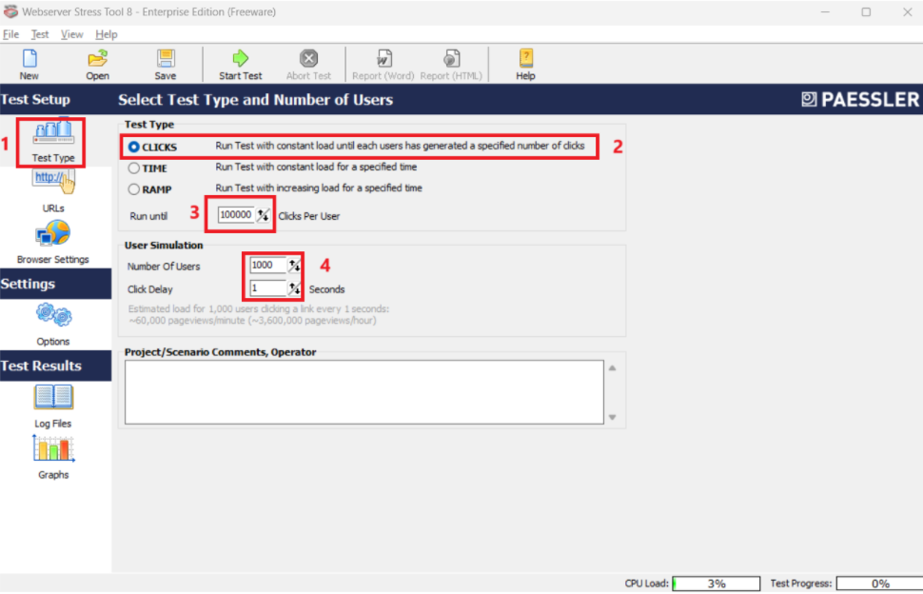923x594 pixels.
Task: Click the Abort Test toolbar icon
Action: pos(308,65)
